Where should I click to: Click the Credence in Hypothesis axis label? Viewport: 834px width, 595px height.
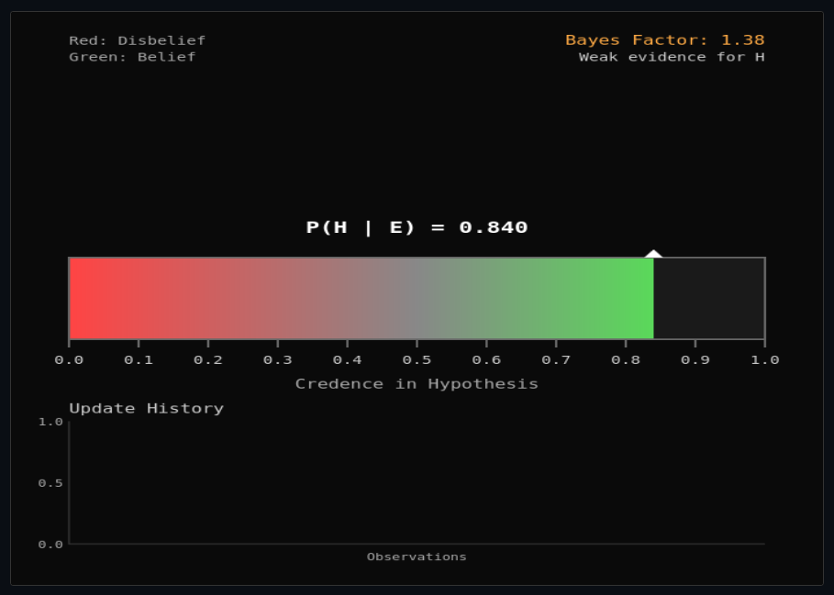417,383
